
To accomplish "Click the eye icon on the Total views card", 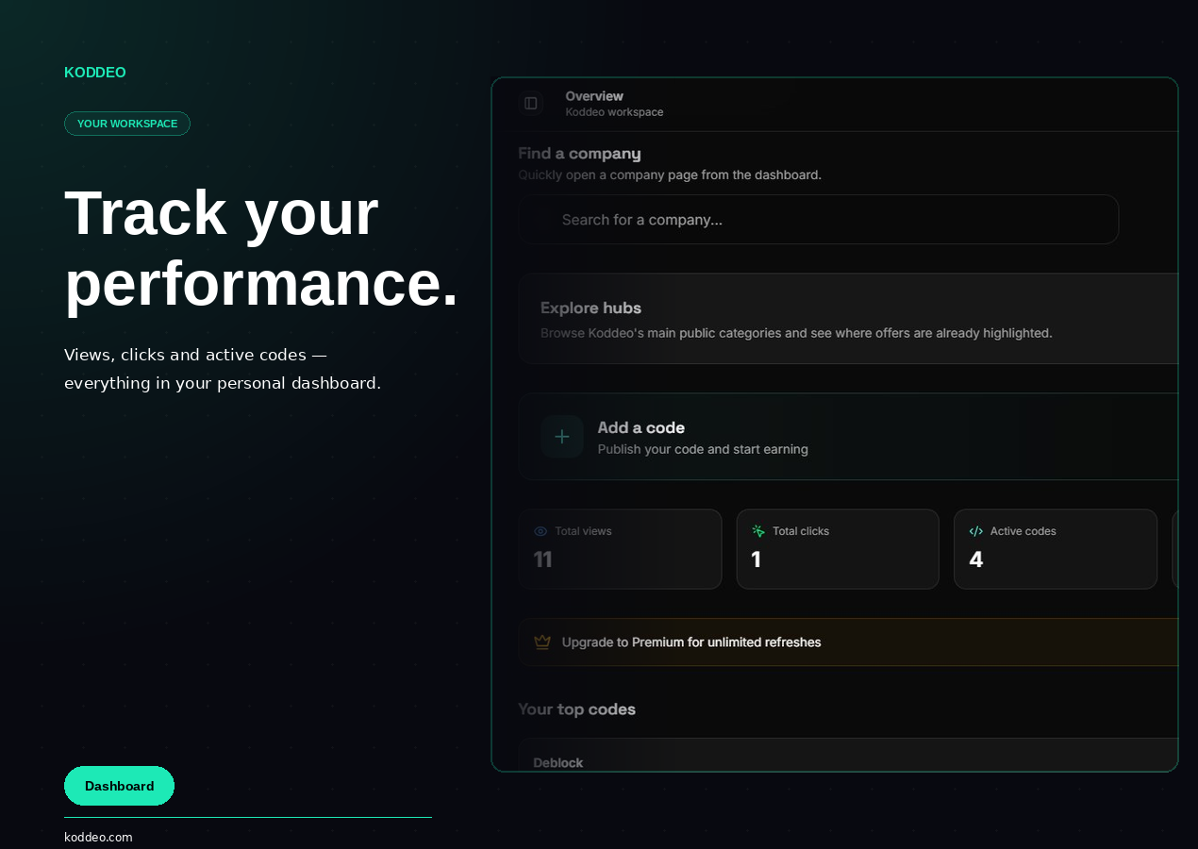I will click(540, 531).
